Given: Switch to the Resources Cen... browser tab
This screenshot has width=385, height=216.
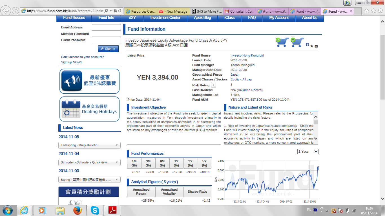Looking at the screenshot, I should point(140,11).
